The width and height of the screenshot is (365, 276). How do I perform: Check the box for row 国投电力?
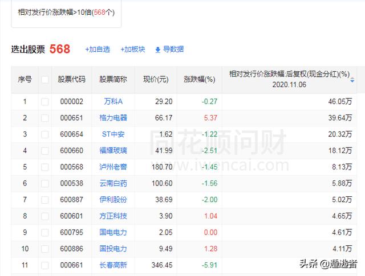(x=44, y=249)
